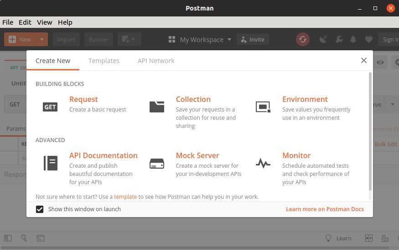Click the two-pane view icon
The height and width of the screenshot is (250, 399).
pos(369,238)
